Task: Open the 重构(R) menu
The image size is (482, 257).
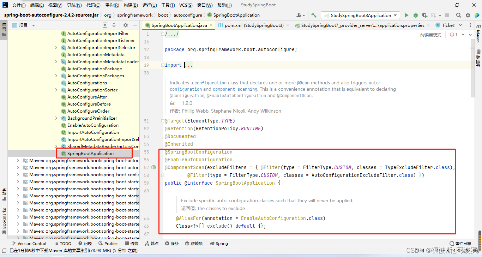Action: click(x=112, y=5)
